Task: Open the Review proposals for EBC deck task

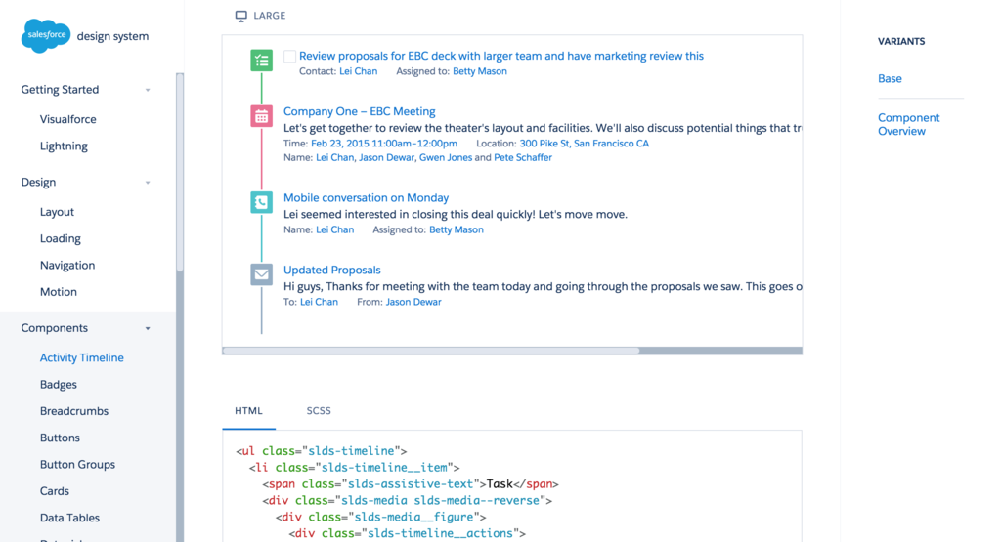Action: [501, 56]
